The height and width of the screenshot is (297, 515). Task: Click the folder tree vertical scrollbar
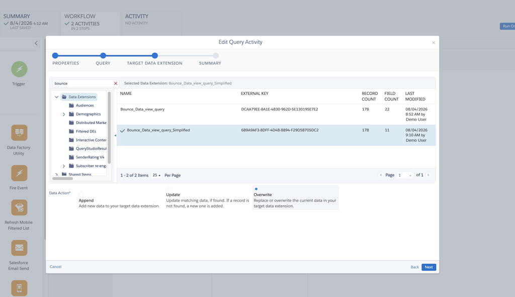[x=109, y=128]
